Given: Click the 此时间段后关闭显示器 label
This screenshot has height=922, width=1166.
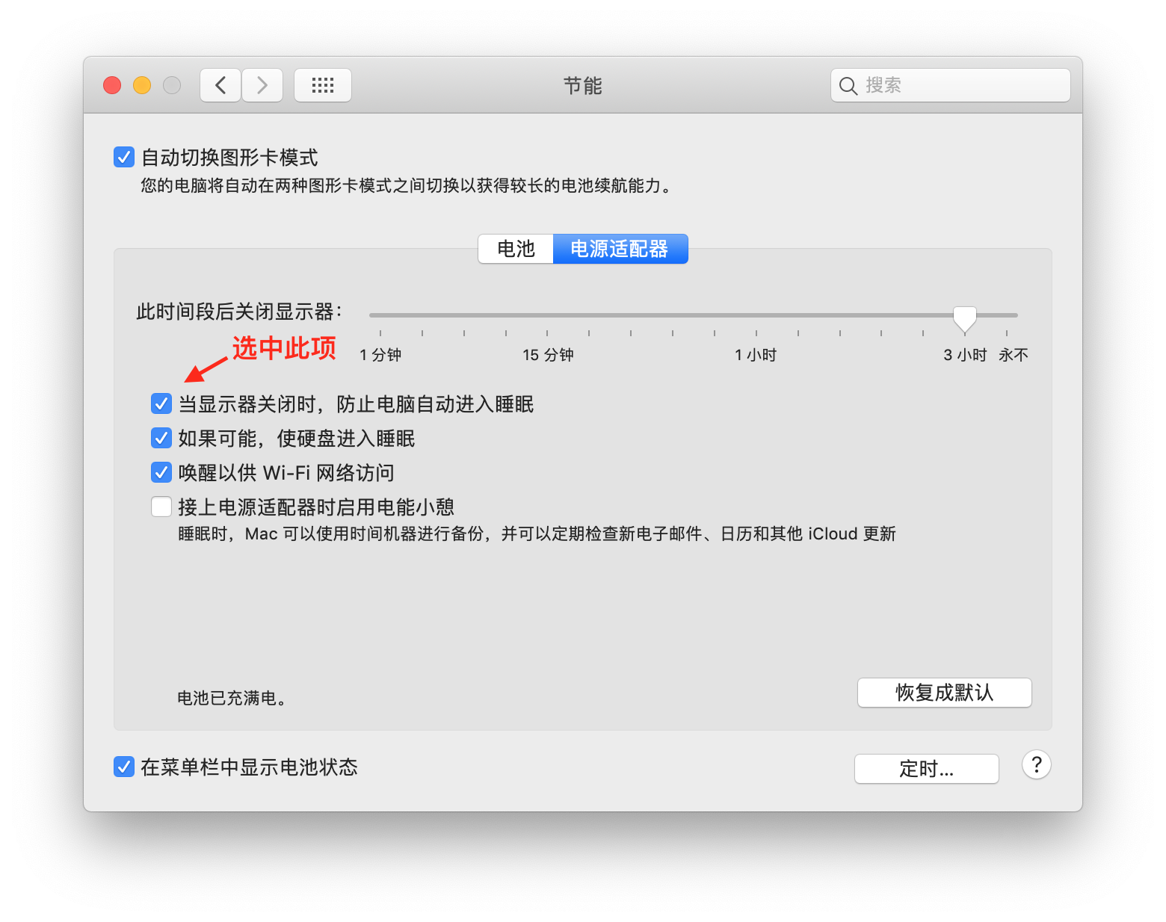Looking at the screenshot, I should click(x=239, y=312).
